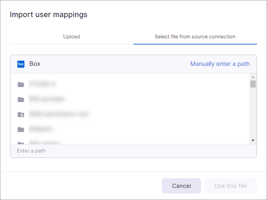Click the folder list scrollbar thumb

253,84
